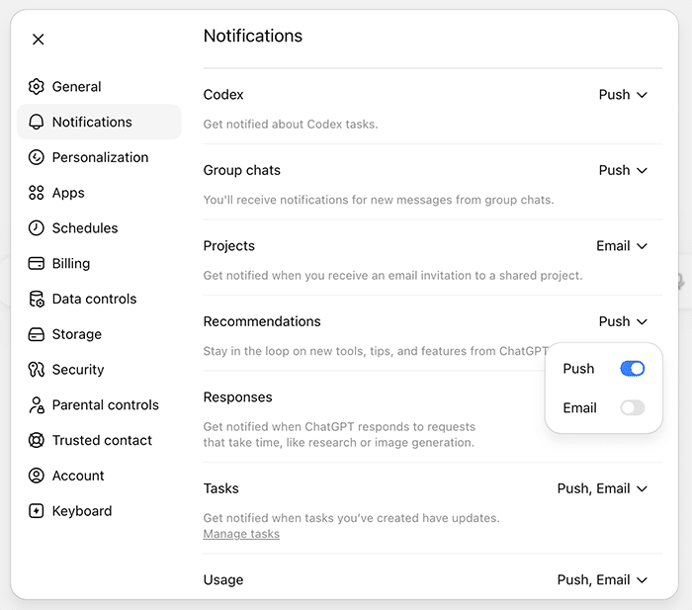Image resolution: width=692 pixels, height=610 pixels.
Task: Open the Group chats notification dropdown
Action: [623, 170]
